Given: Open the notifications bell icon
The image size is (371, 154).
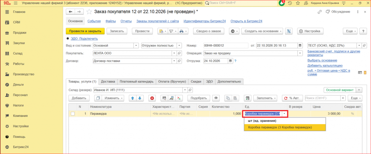Looking at the screenshot, I should (x=282, y=3).
